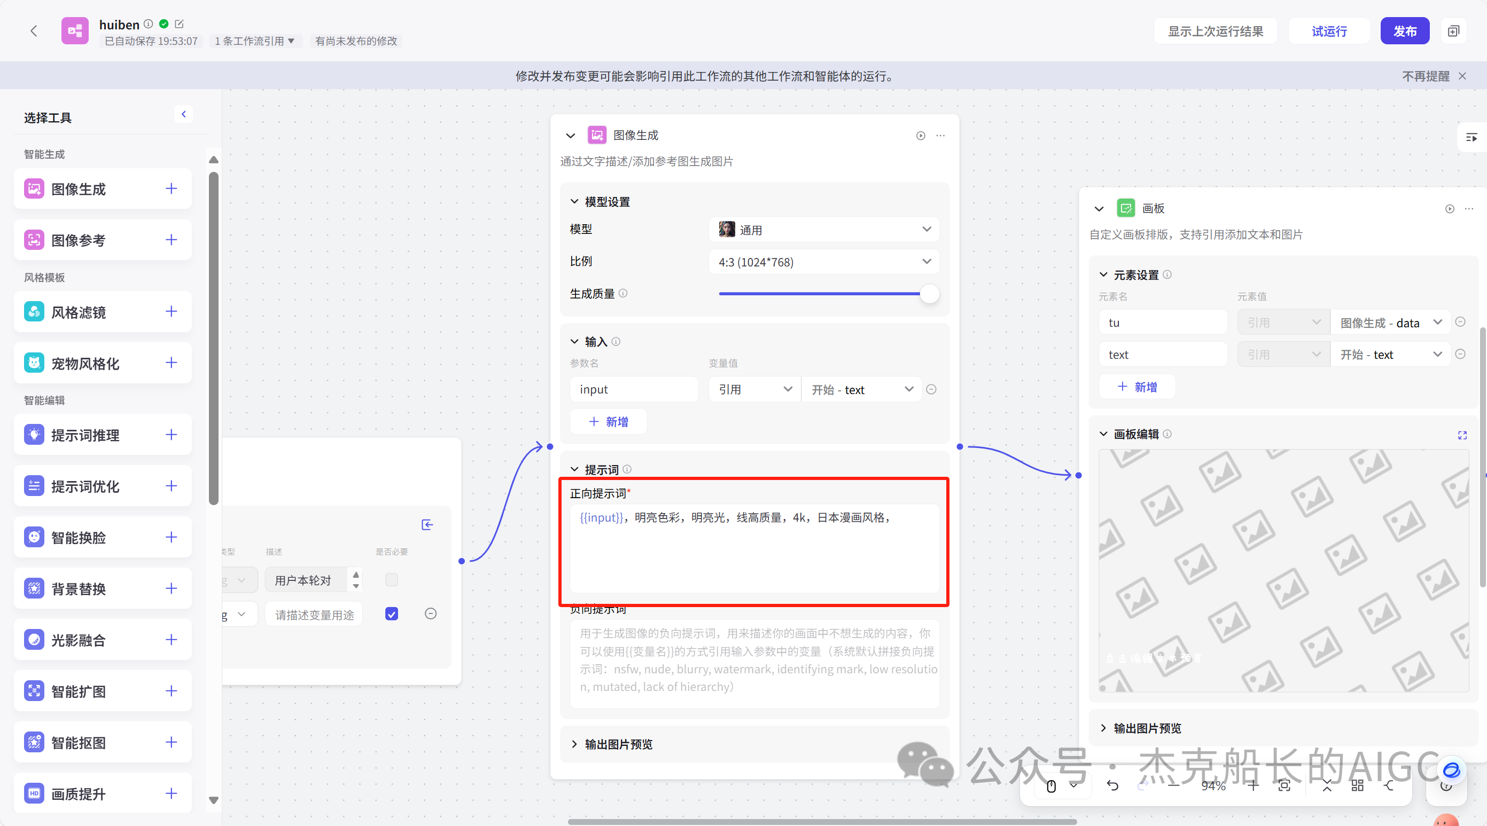Image resolution: width=1487 pixels, height=826 pixels.
Task: Click 新增 to add an input parameter
Action: coord(608,421)
